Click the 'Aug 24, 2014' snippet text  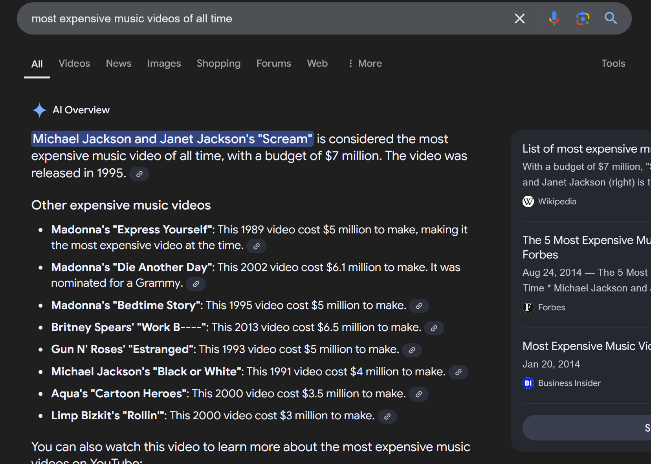point(552,273)
